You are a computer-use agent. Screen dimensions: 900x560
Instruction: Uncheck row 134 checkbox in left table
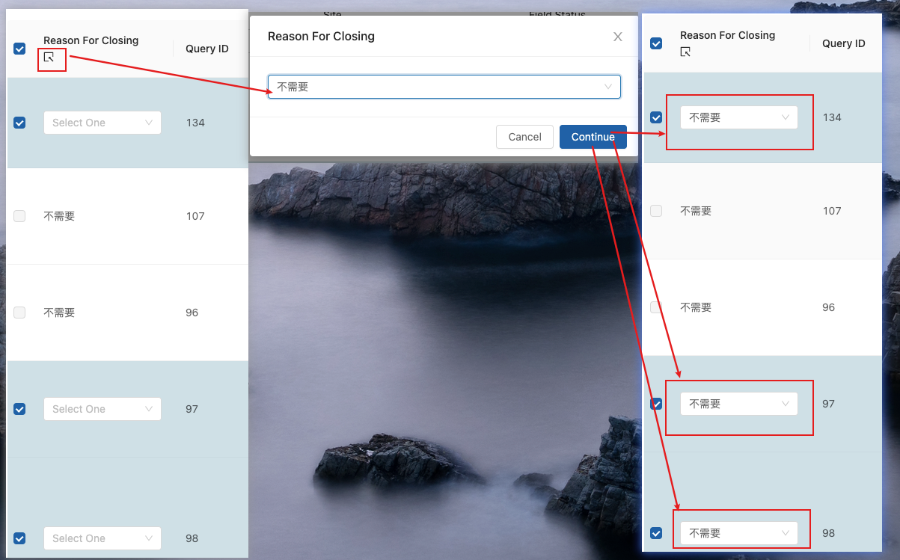pyautogui.click(x=19, y=123)
